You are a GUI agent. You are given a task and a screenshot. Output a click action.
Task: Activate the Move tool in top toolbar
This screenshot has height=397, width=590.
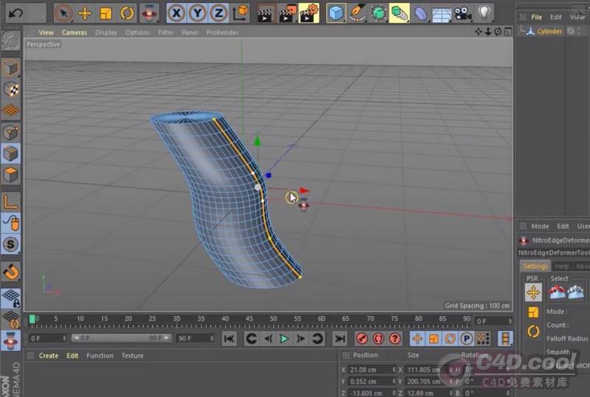(85, 13)
